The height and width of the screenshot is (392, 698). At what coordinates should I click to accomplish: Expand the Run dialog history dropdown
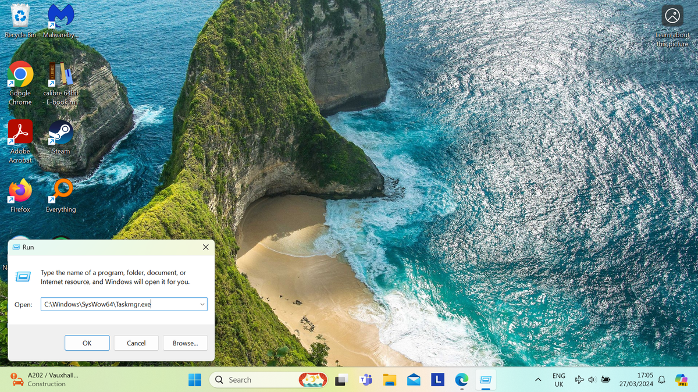[202, 304]
